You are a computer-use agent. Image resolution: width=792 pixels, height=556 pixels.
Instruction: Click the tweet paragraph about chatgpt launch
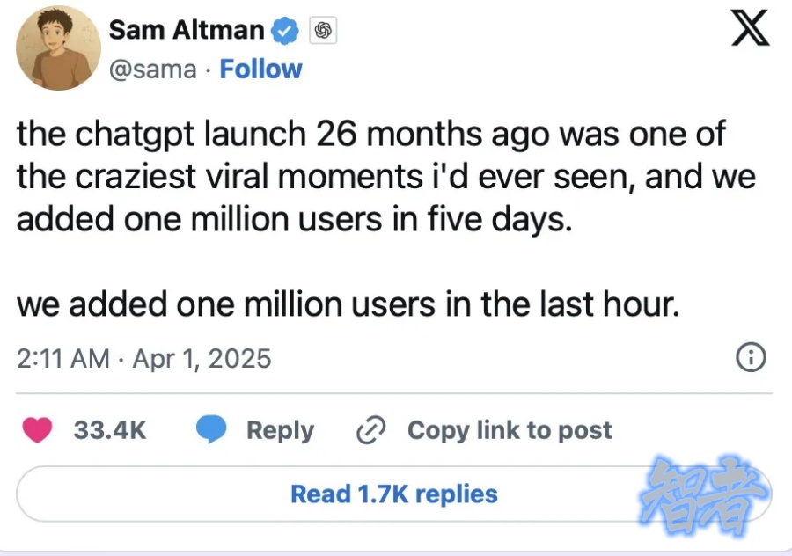coord(385,177)
